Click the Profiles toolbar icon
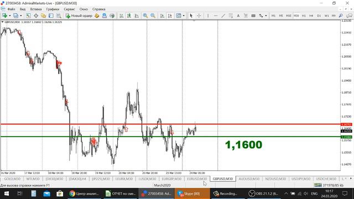Image resolution: width=354 pixels, height=199 pixels. (15, 15)
